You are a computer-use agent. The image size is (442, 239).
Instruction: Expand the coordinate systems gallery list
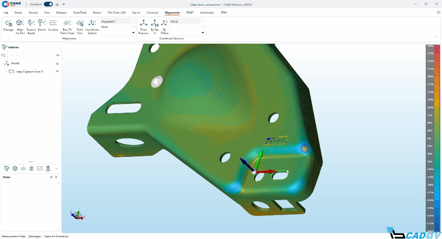(203, 33)
